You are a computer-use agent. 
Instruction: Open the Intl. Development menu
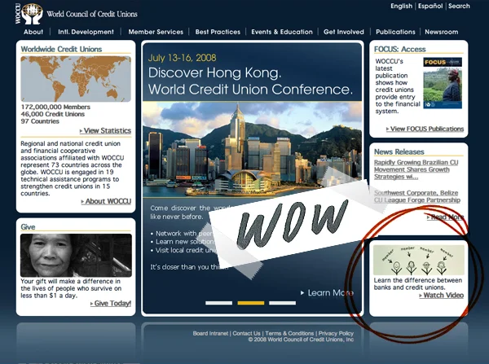click(x=86, y=32)
